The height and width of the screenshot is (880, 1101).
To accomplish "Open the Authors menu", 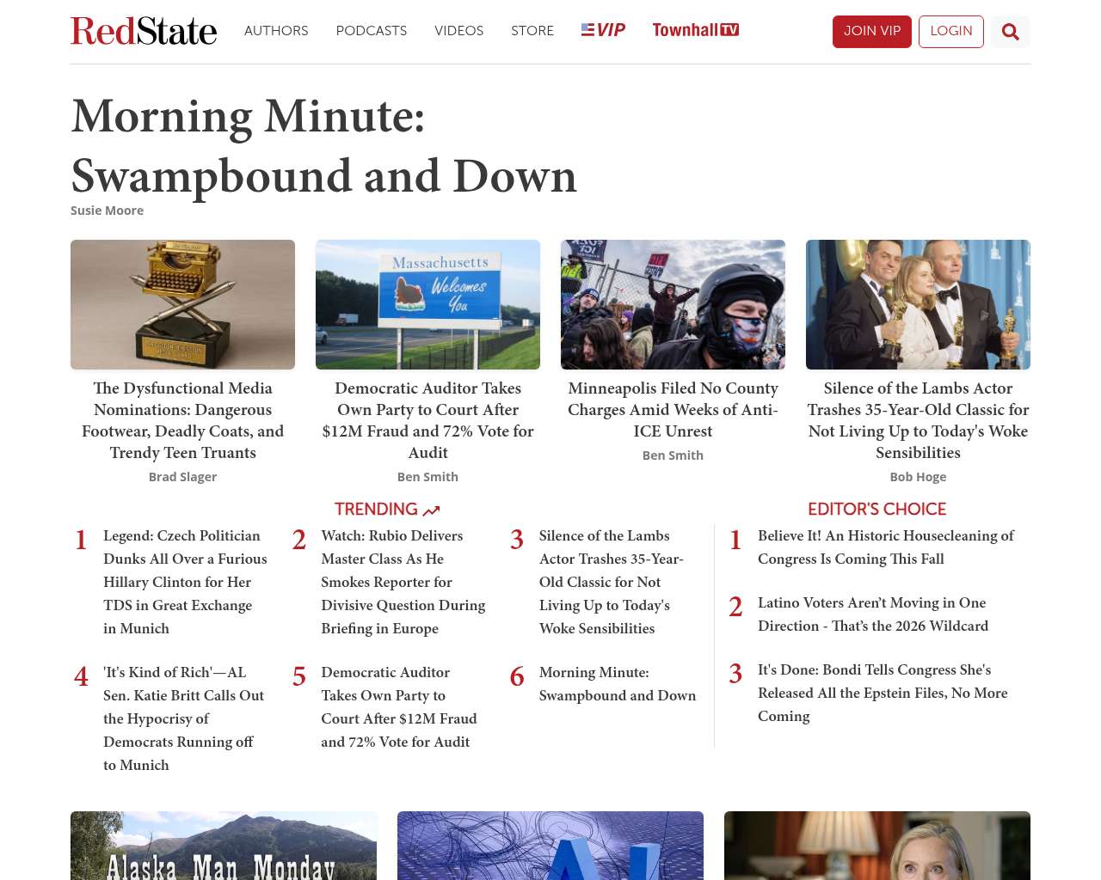I will pyautogui.click(x=276, y=31).
